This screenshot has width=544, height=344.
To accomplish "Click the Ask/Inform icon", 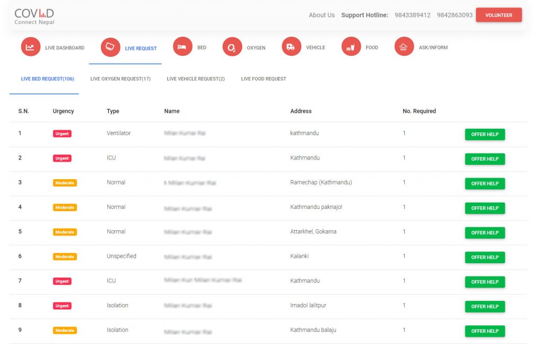I will [x=404, y=47].
